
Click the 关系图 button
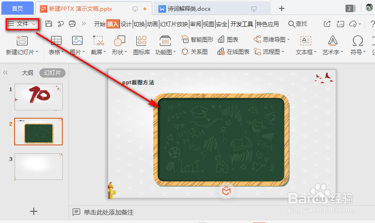(195, 51)
